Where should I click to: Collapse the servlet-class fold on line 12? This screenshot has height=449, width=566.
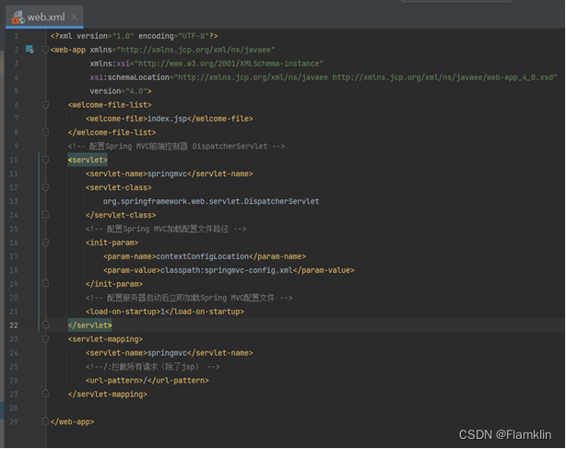pos(45,187)
